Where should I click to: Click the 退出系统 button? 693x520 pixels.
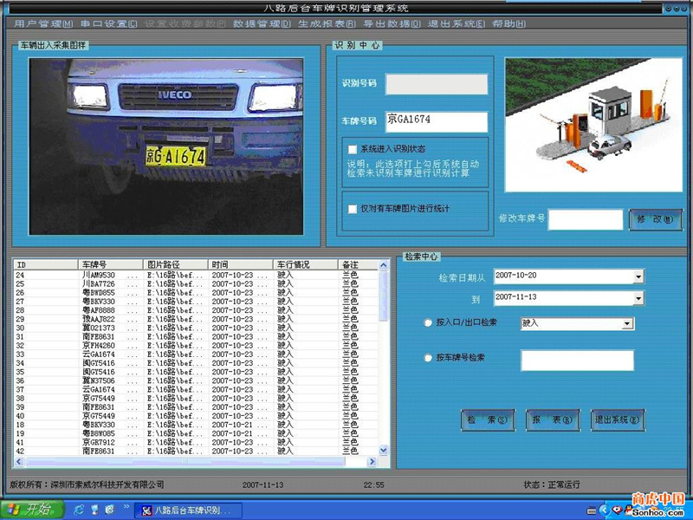click(x=618, y=420)
